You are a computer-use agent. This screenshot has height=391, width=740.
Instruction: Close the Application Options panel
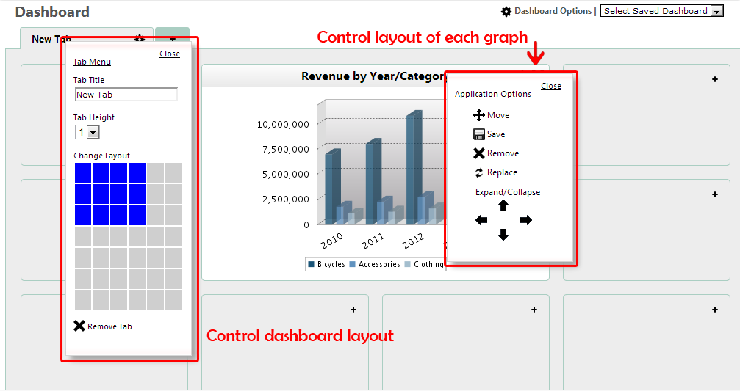coord(550,86)
